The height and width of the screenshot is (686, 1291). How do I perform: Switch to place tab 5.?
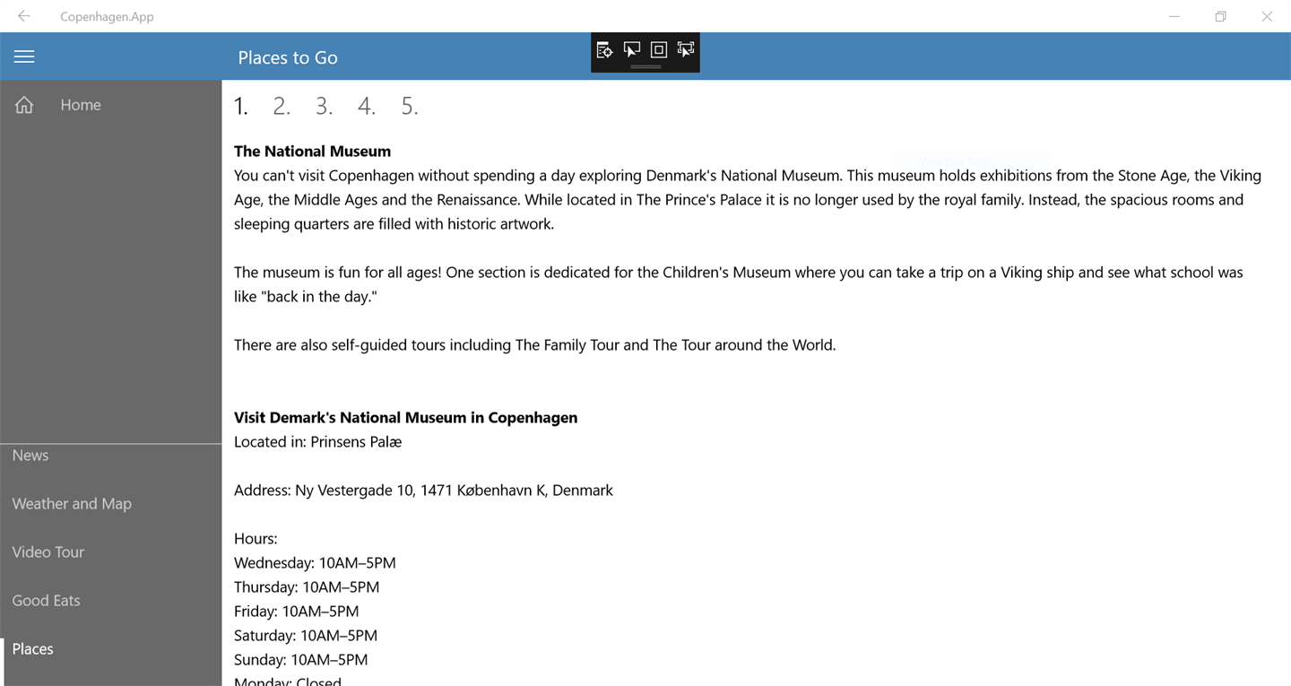[x=410, y=107]
